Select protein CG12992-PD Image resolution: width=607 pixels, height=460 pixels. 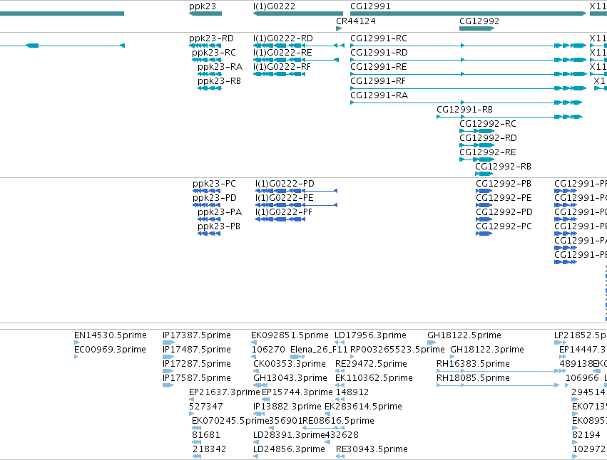coord(484,219)
